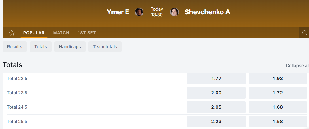The width and height of the screenshot is (309, 129).
Task: Click Shevchenko A player avatar
Action: [x=175, y=12]
